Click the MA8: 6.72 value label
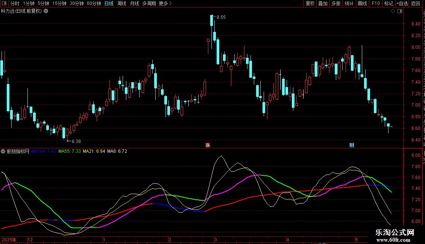 point(117,151)
